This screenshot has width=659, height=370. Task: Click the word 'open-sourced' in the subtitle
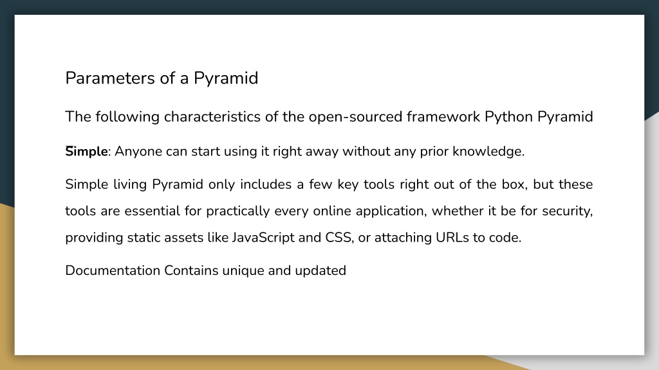point(355,117)
